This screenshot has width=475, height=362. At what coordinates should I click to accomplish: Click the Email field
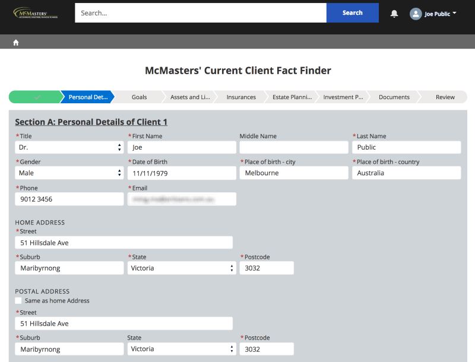[182, 199]
